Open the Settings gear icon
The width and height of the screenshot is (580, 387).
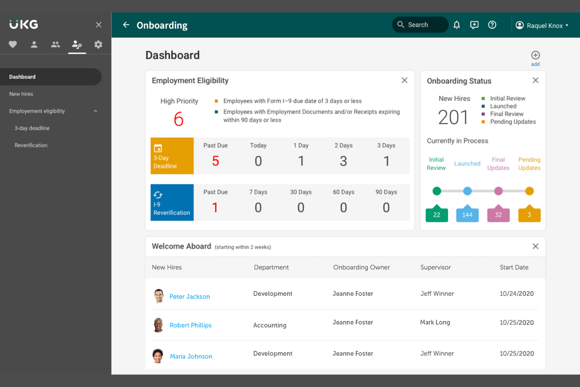(x=98, y=44)
